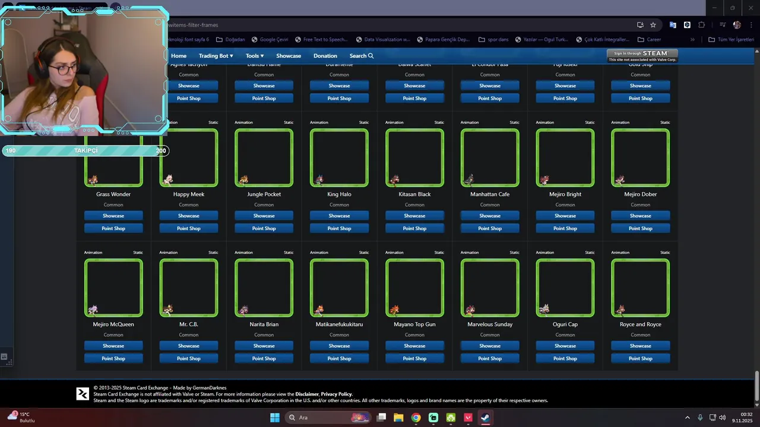Show more bookmarks with the chevron
Screen dimensions: 760x427
pos(692,40)
